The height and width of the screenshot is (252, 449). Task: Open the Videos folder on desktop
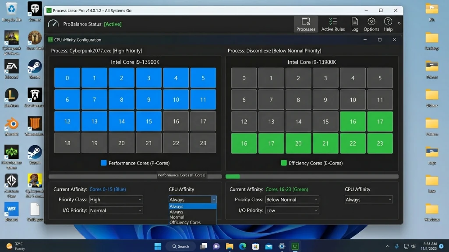[431, 98]
